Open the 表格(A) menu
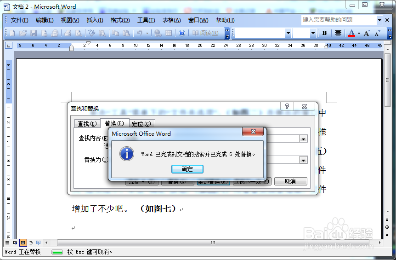The height and width of the screenshot is (260, 396). click(171, 20)
